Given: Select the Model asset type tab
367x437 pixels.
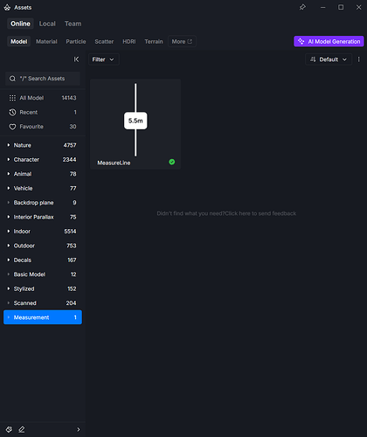Looking at the screenshot, I should [19, 42].
